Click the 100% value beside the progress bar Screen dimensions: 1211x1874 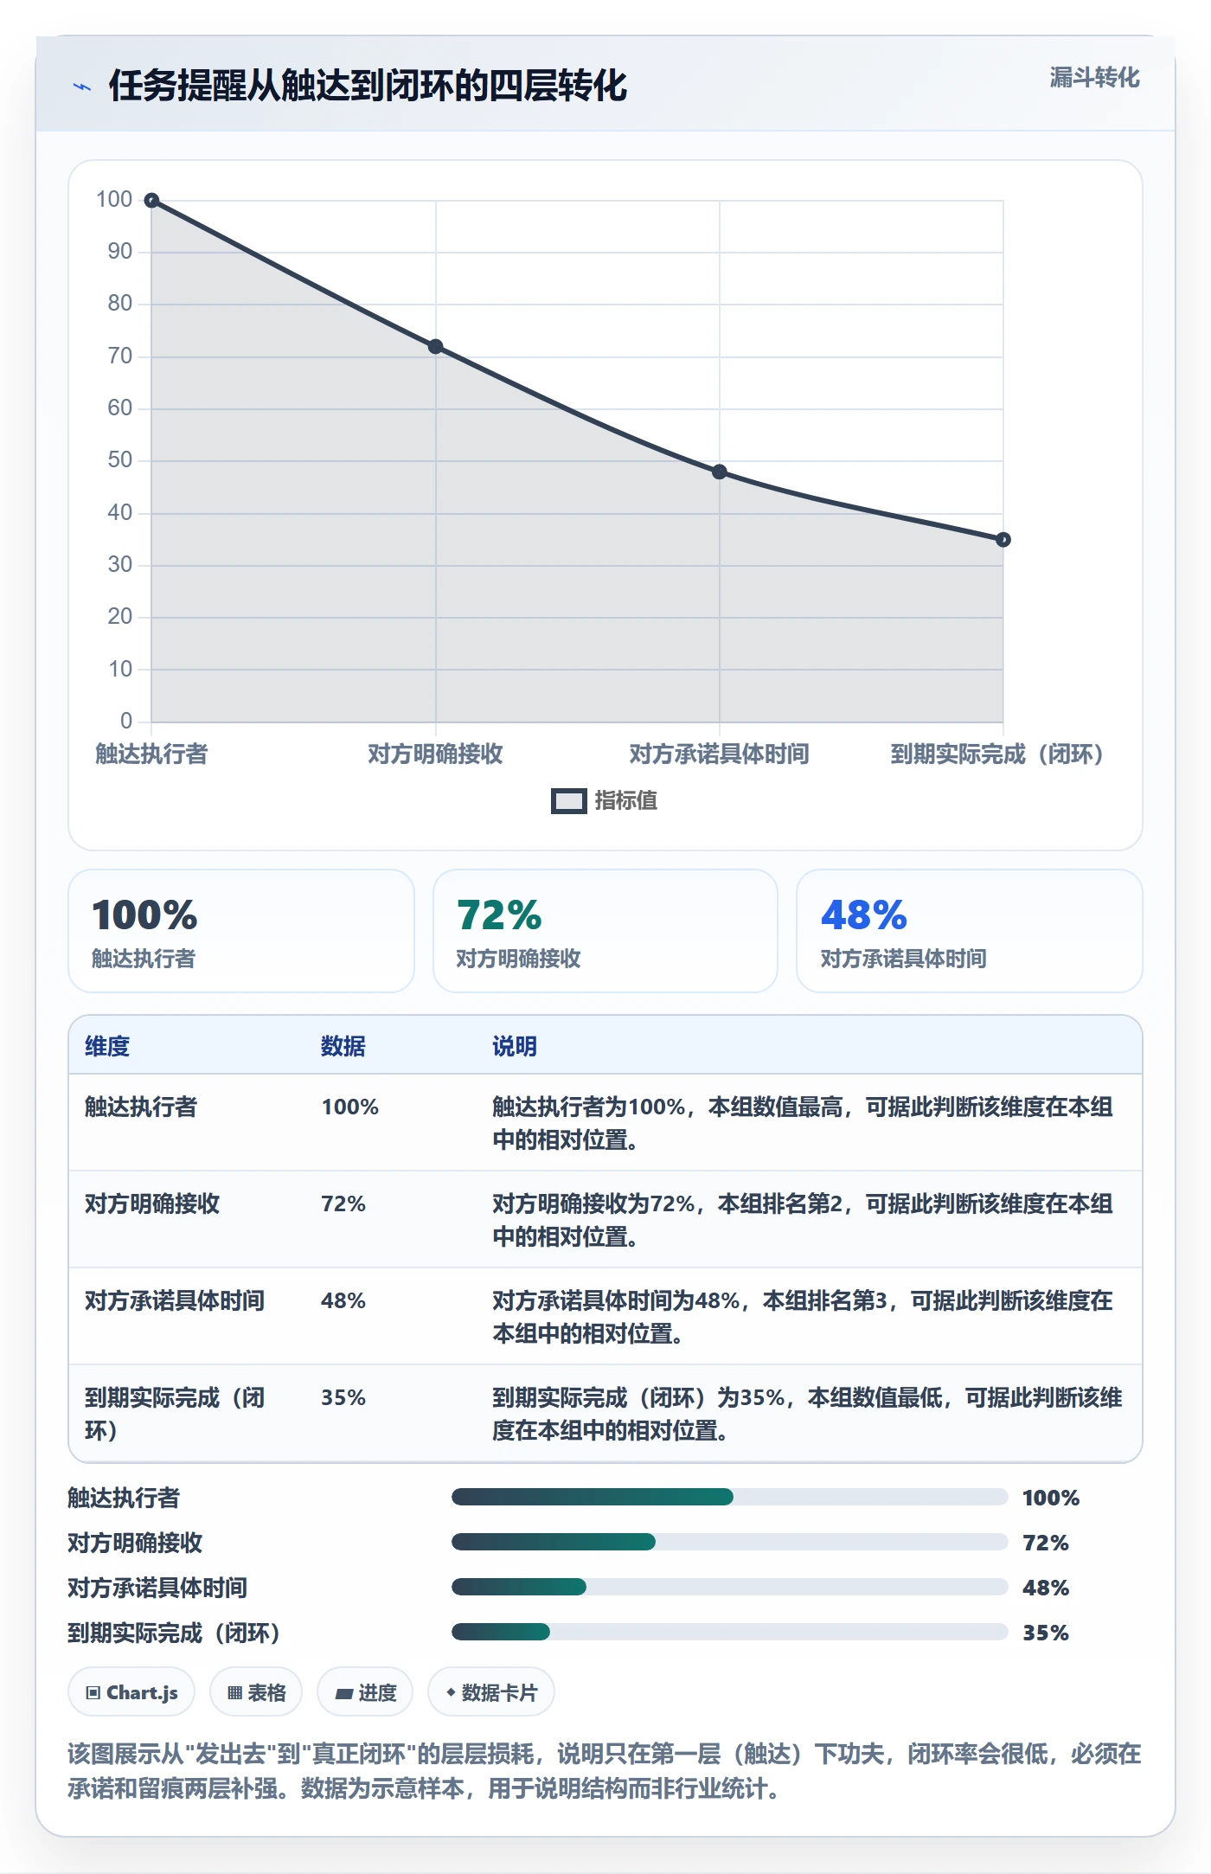point(1051,1498)
